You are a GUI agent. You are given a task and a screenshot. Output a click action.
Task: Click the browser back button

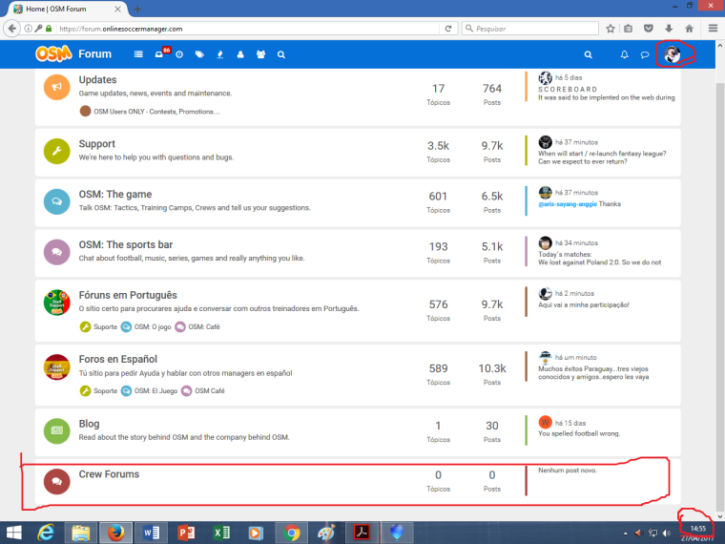pyautogui.click(x=11, y=29)
